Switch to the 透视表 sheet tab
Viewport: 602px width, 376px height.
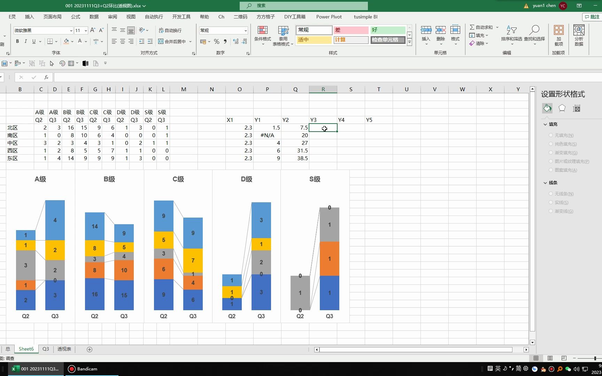point(64,349)
